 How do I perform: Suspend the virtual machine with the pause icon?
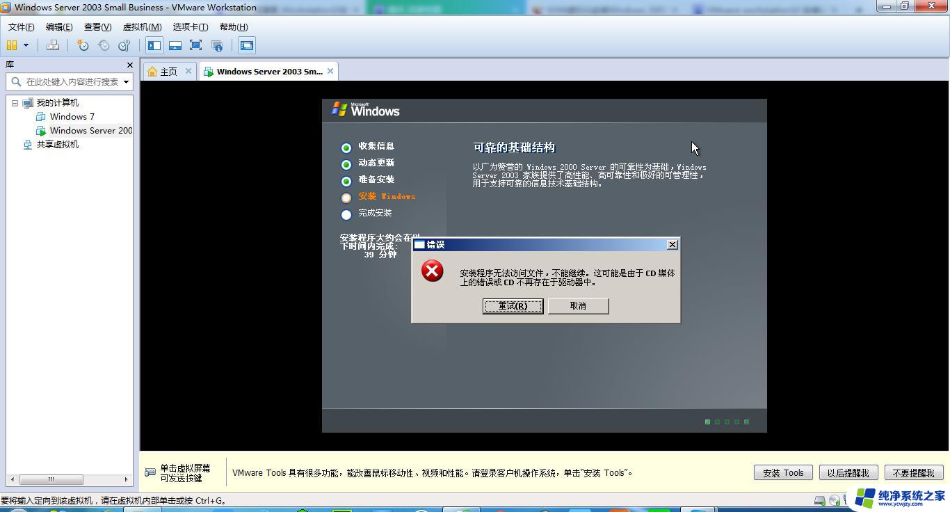12,45
